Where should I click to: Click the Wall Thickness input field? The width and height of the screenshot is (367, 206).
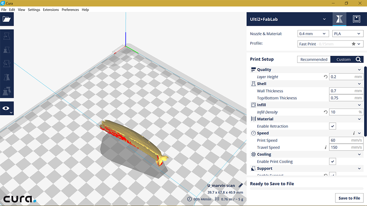pos(346,91)
